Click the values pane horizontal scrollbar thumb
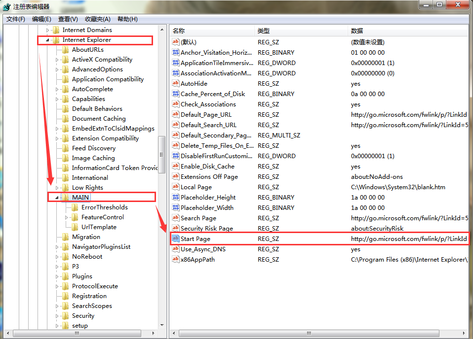 (309, 333)
